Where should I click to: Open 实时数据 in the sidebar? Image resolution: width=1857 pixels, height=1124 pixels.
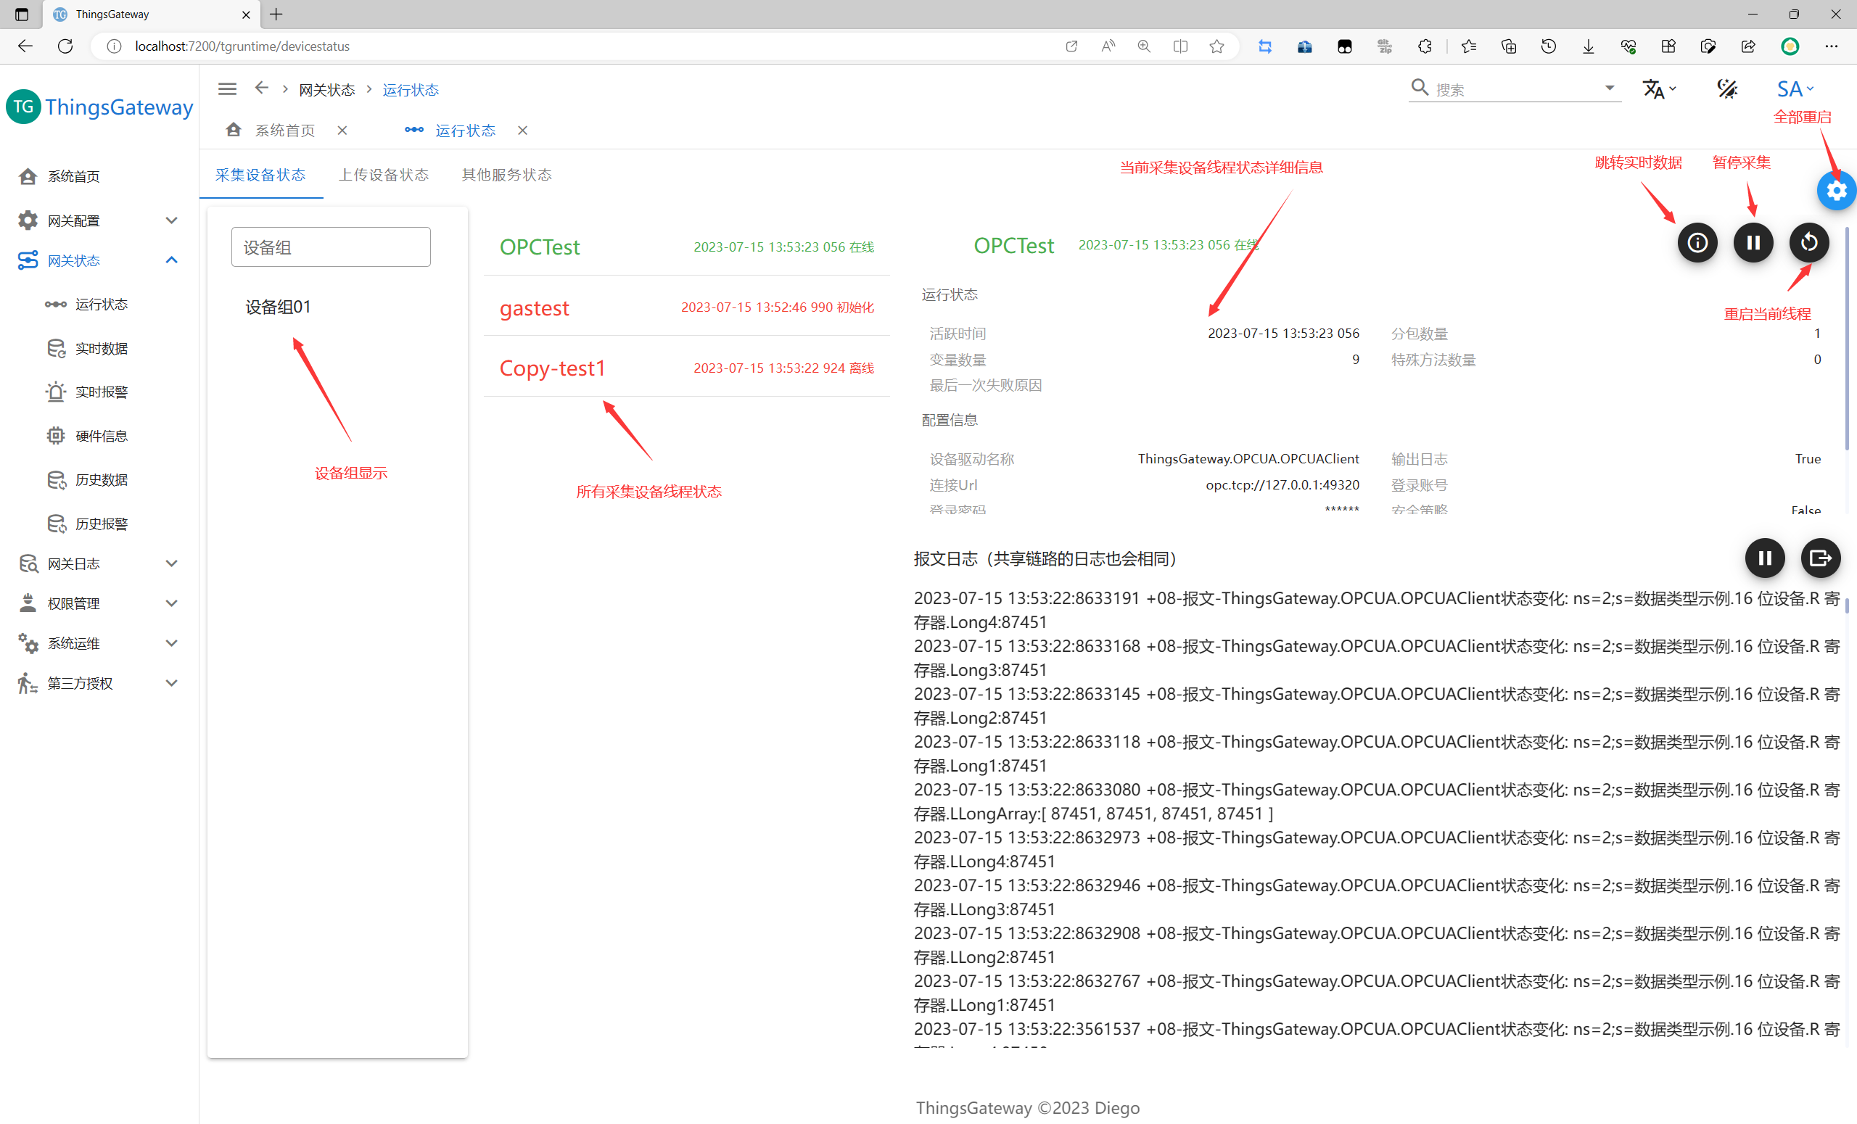tap(101, 348)
